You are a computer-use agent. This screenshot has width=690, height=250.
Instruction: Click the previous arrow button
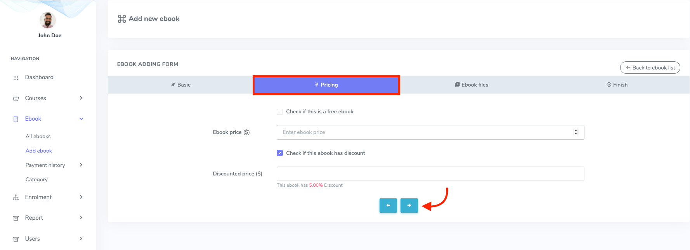[388, 205]
